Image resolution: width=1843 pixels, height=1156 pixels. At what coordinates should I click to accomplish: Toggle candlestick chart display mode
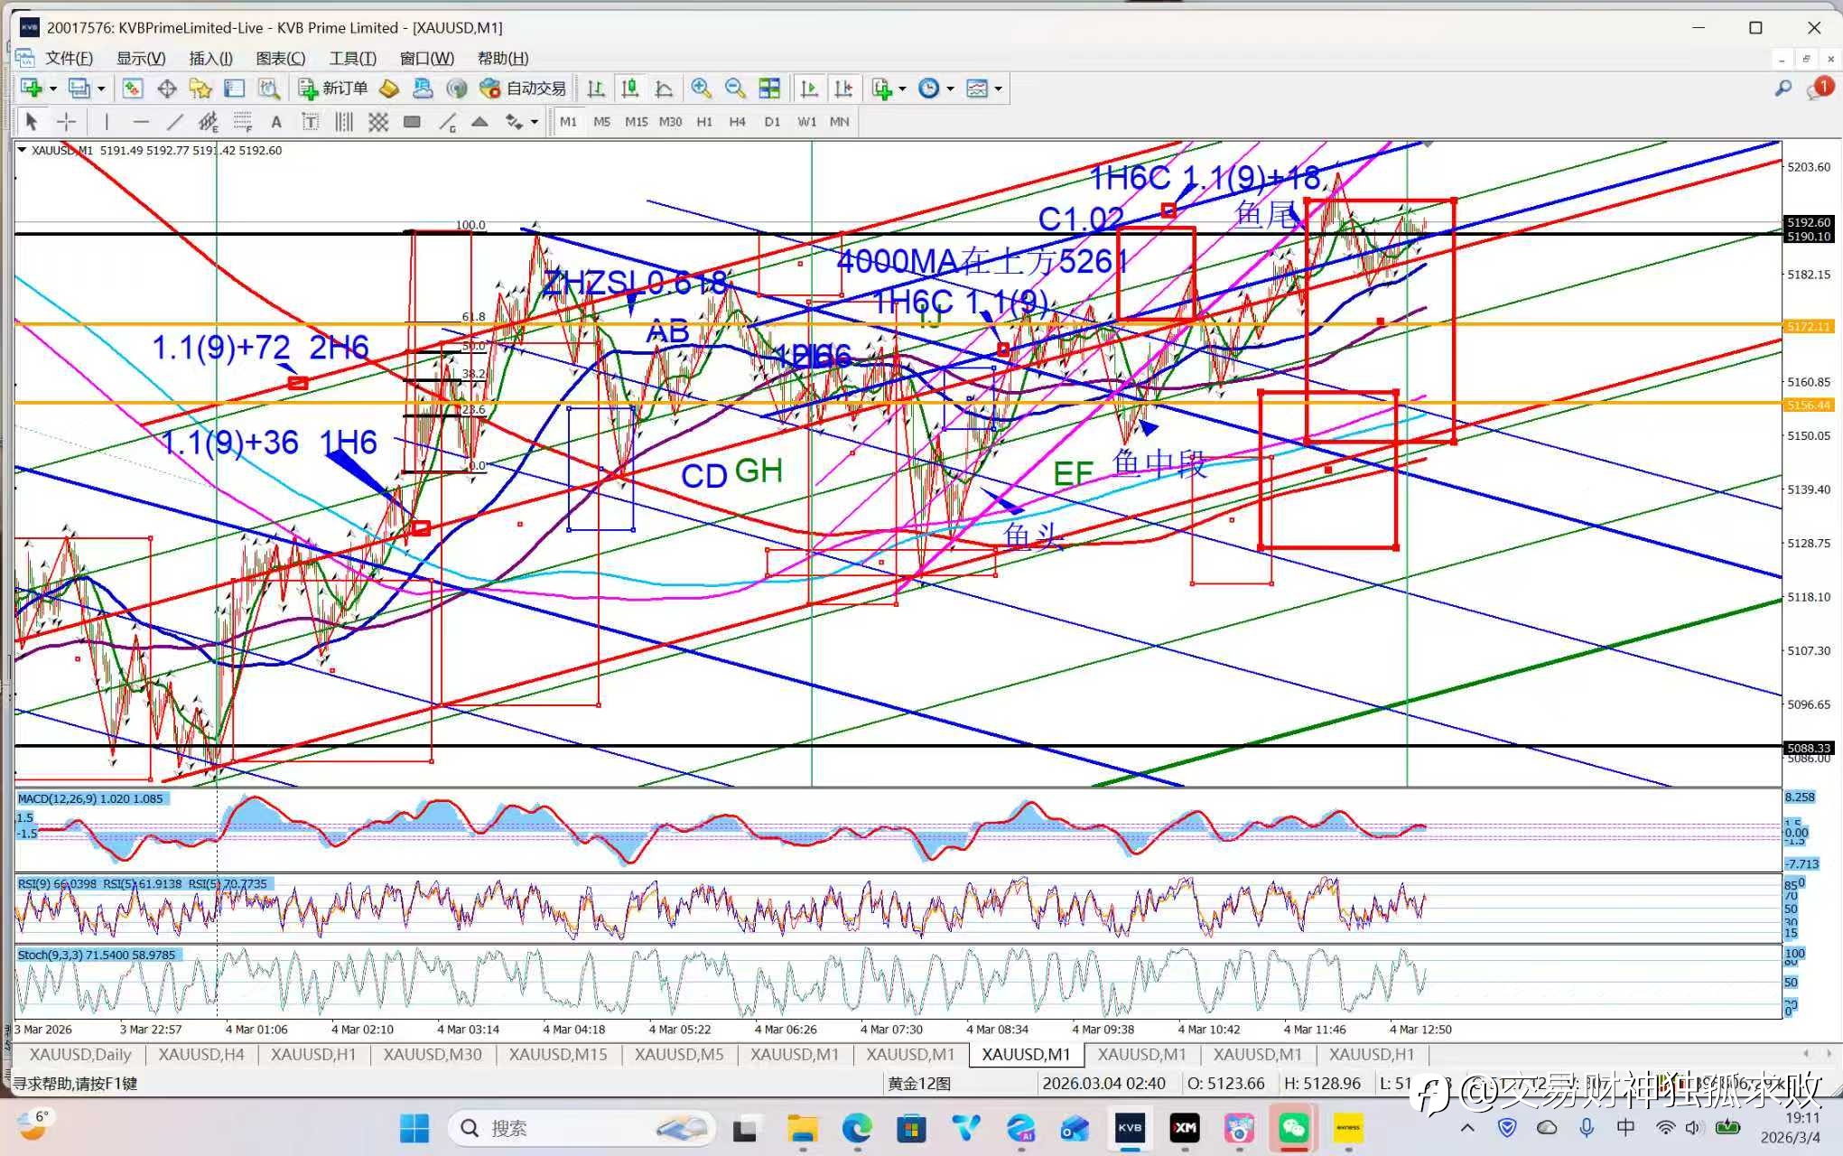tap(630, 88)
